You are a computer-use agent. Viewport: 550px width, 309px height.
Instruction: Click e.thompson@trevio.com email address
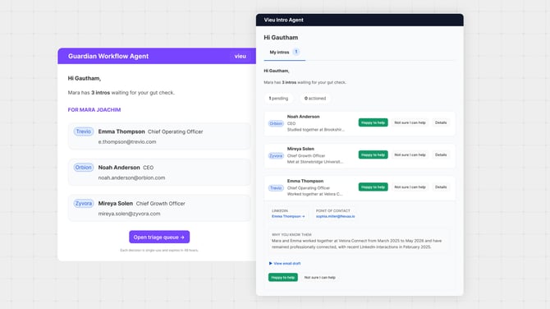coord(127,142)
